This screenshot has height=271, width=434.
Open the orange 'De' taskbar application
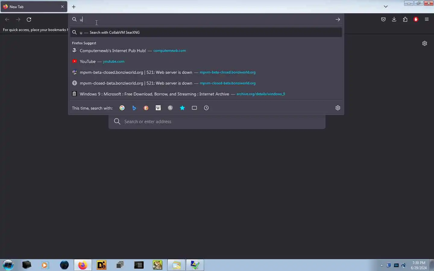(x=102, y=265)
